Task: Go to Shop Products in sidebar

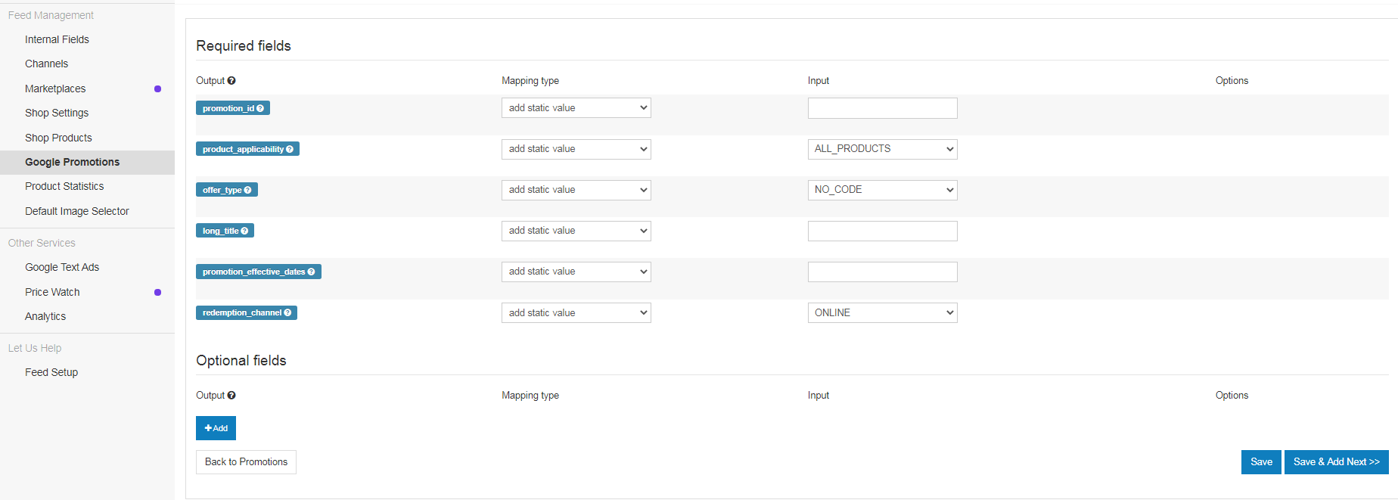Action: (58, 138)
